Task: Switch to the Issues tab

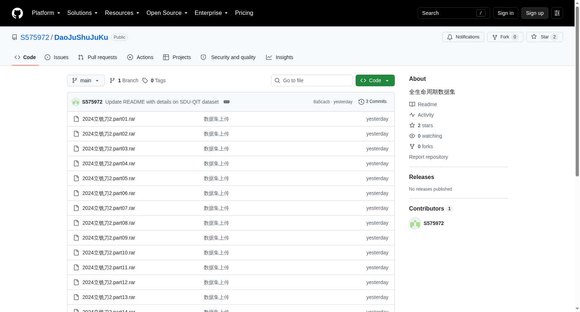Action: 57,57
